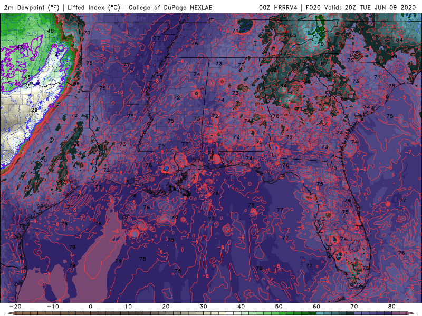This screenshot has width=422, height=316.
Task: Click the "Lifted Index (°C)" title text
Action: [x=94, y=7]
